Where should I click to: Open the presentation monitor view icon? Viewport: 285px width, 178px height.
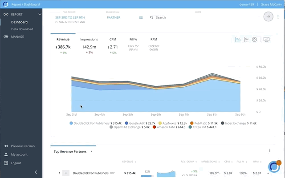click(x=266, y=39)
